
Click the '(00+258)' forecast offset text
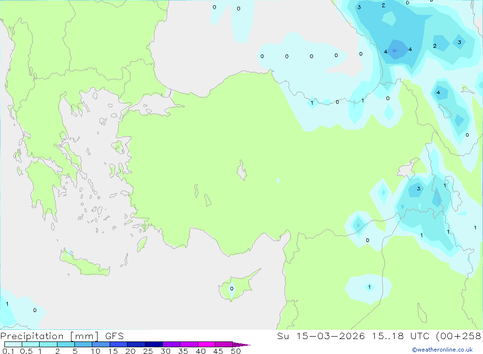[x=460, y=336]
